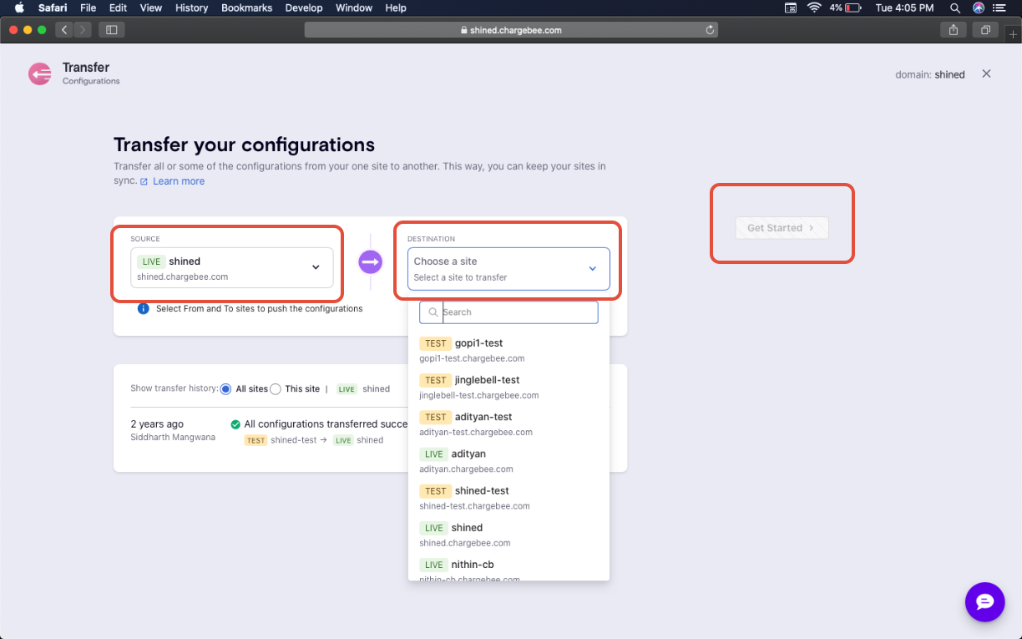
Task: Click the green success checkmark in transfer history
Action: point(236,423)
